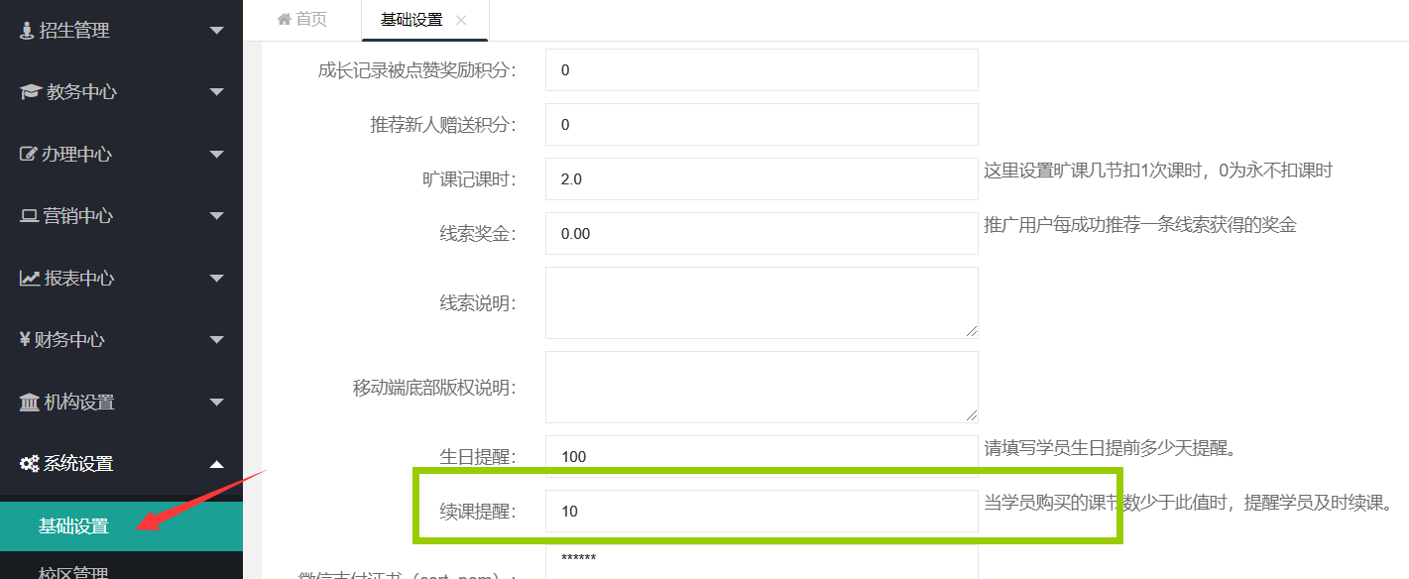Click the 办理中心 edit pencil icon
1409x579 pixels.
[x=29, y=155]
